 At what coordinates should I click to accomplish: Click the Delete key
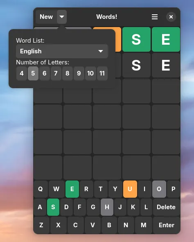coord(167,207)
